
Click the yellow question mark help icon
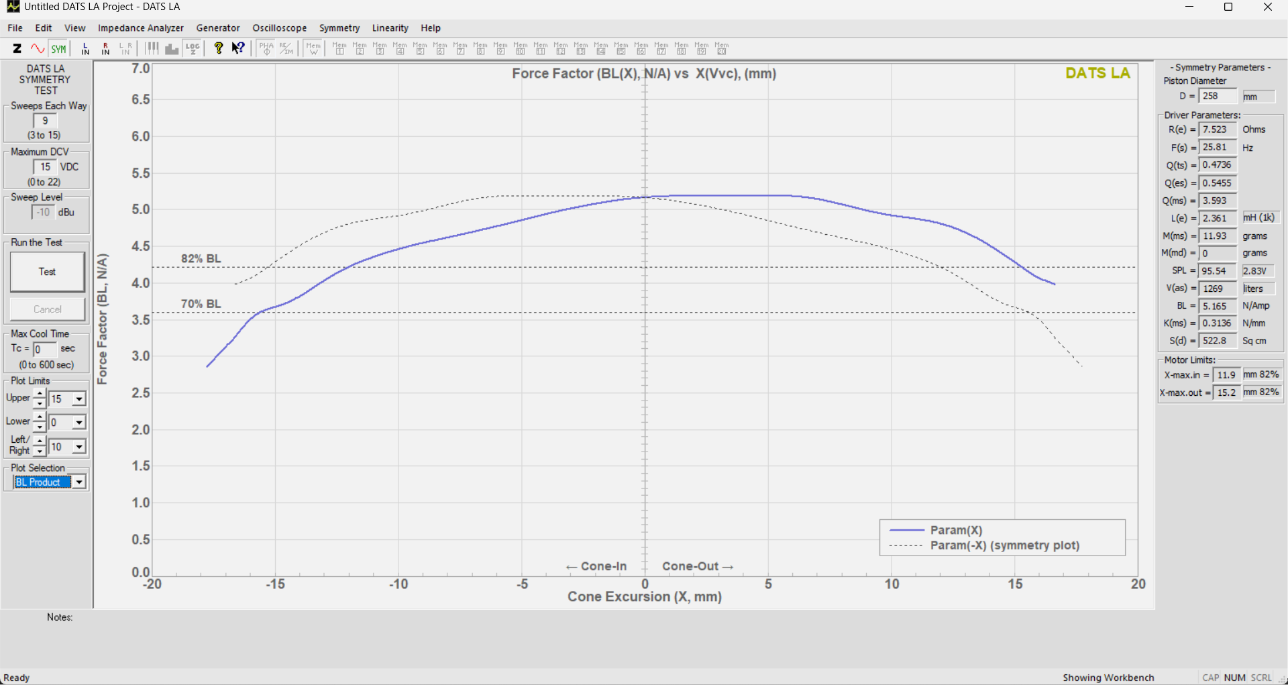point(218,48)
